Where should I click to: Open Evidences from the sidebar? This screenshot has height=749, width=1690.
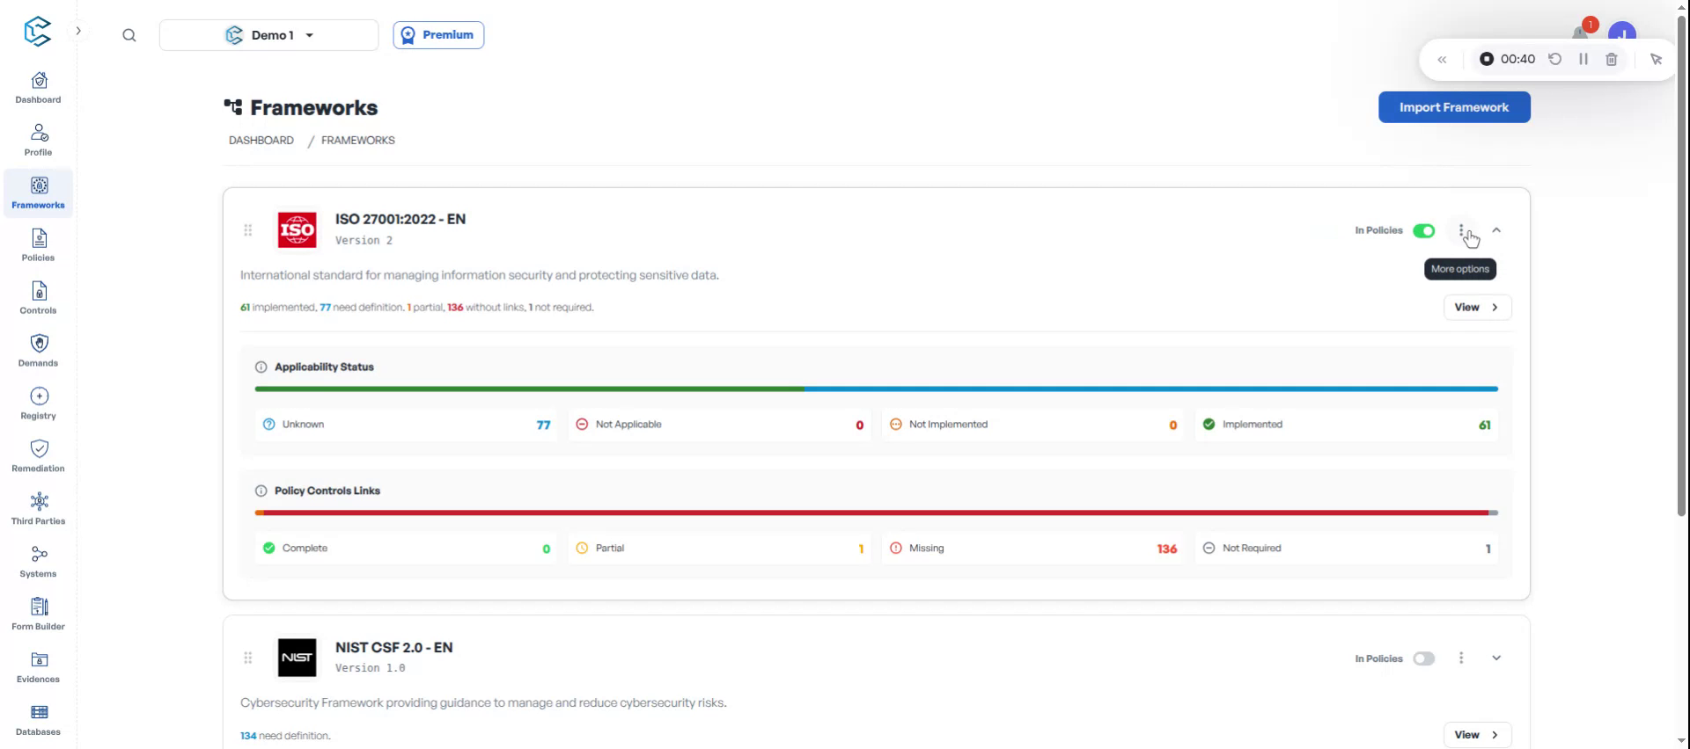[39, 666]
